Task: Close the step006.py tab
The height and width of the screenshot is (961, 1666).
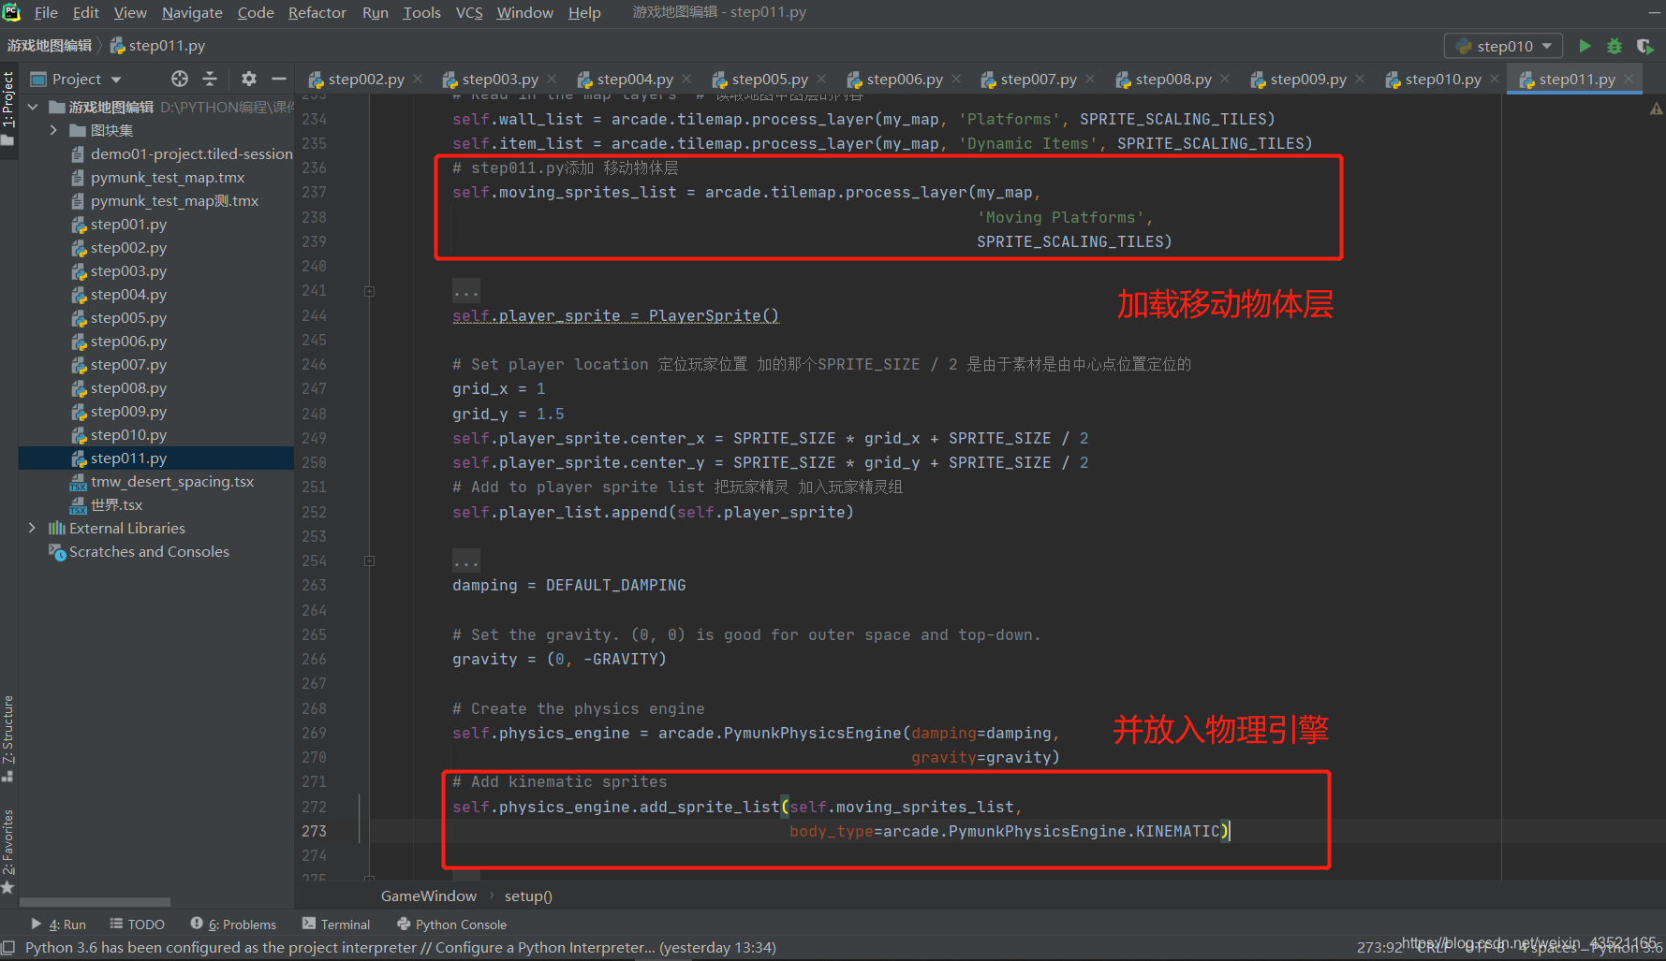Action: coord(956,79)
